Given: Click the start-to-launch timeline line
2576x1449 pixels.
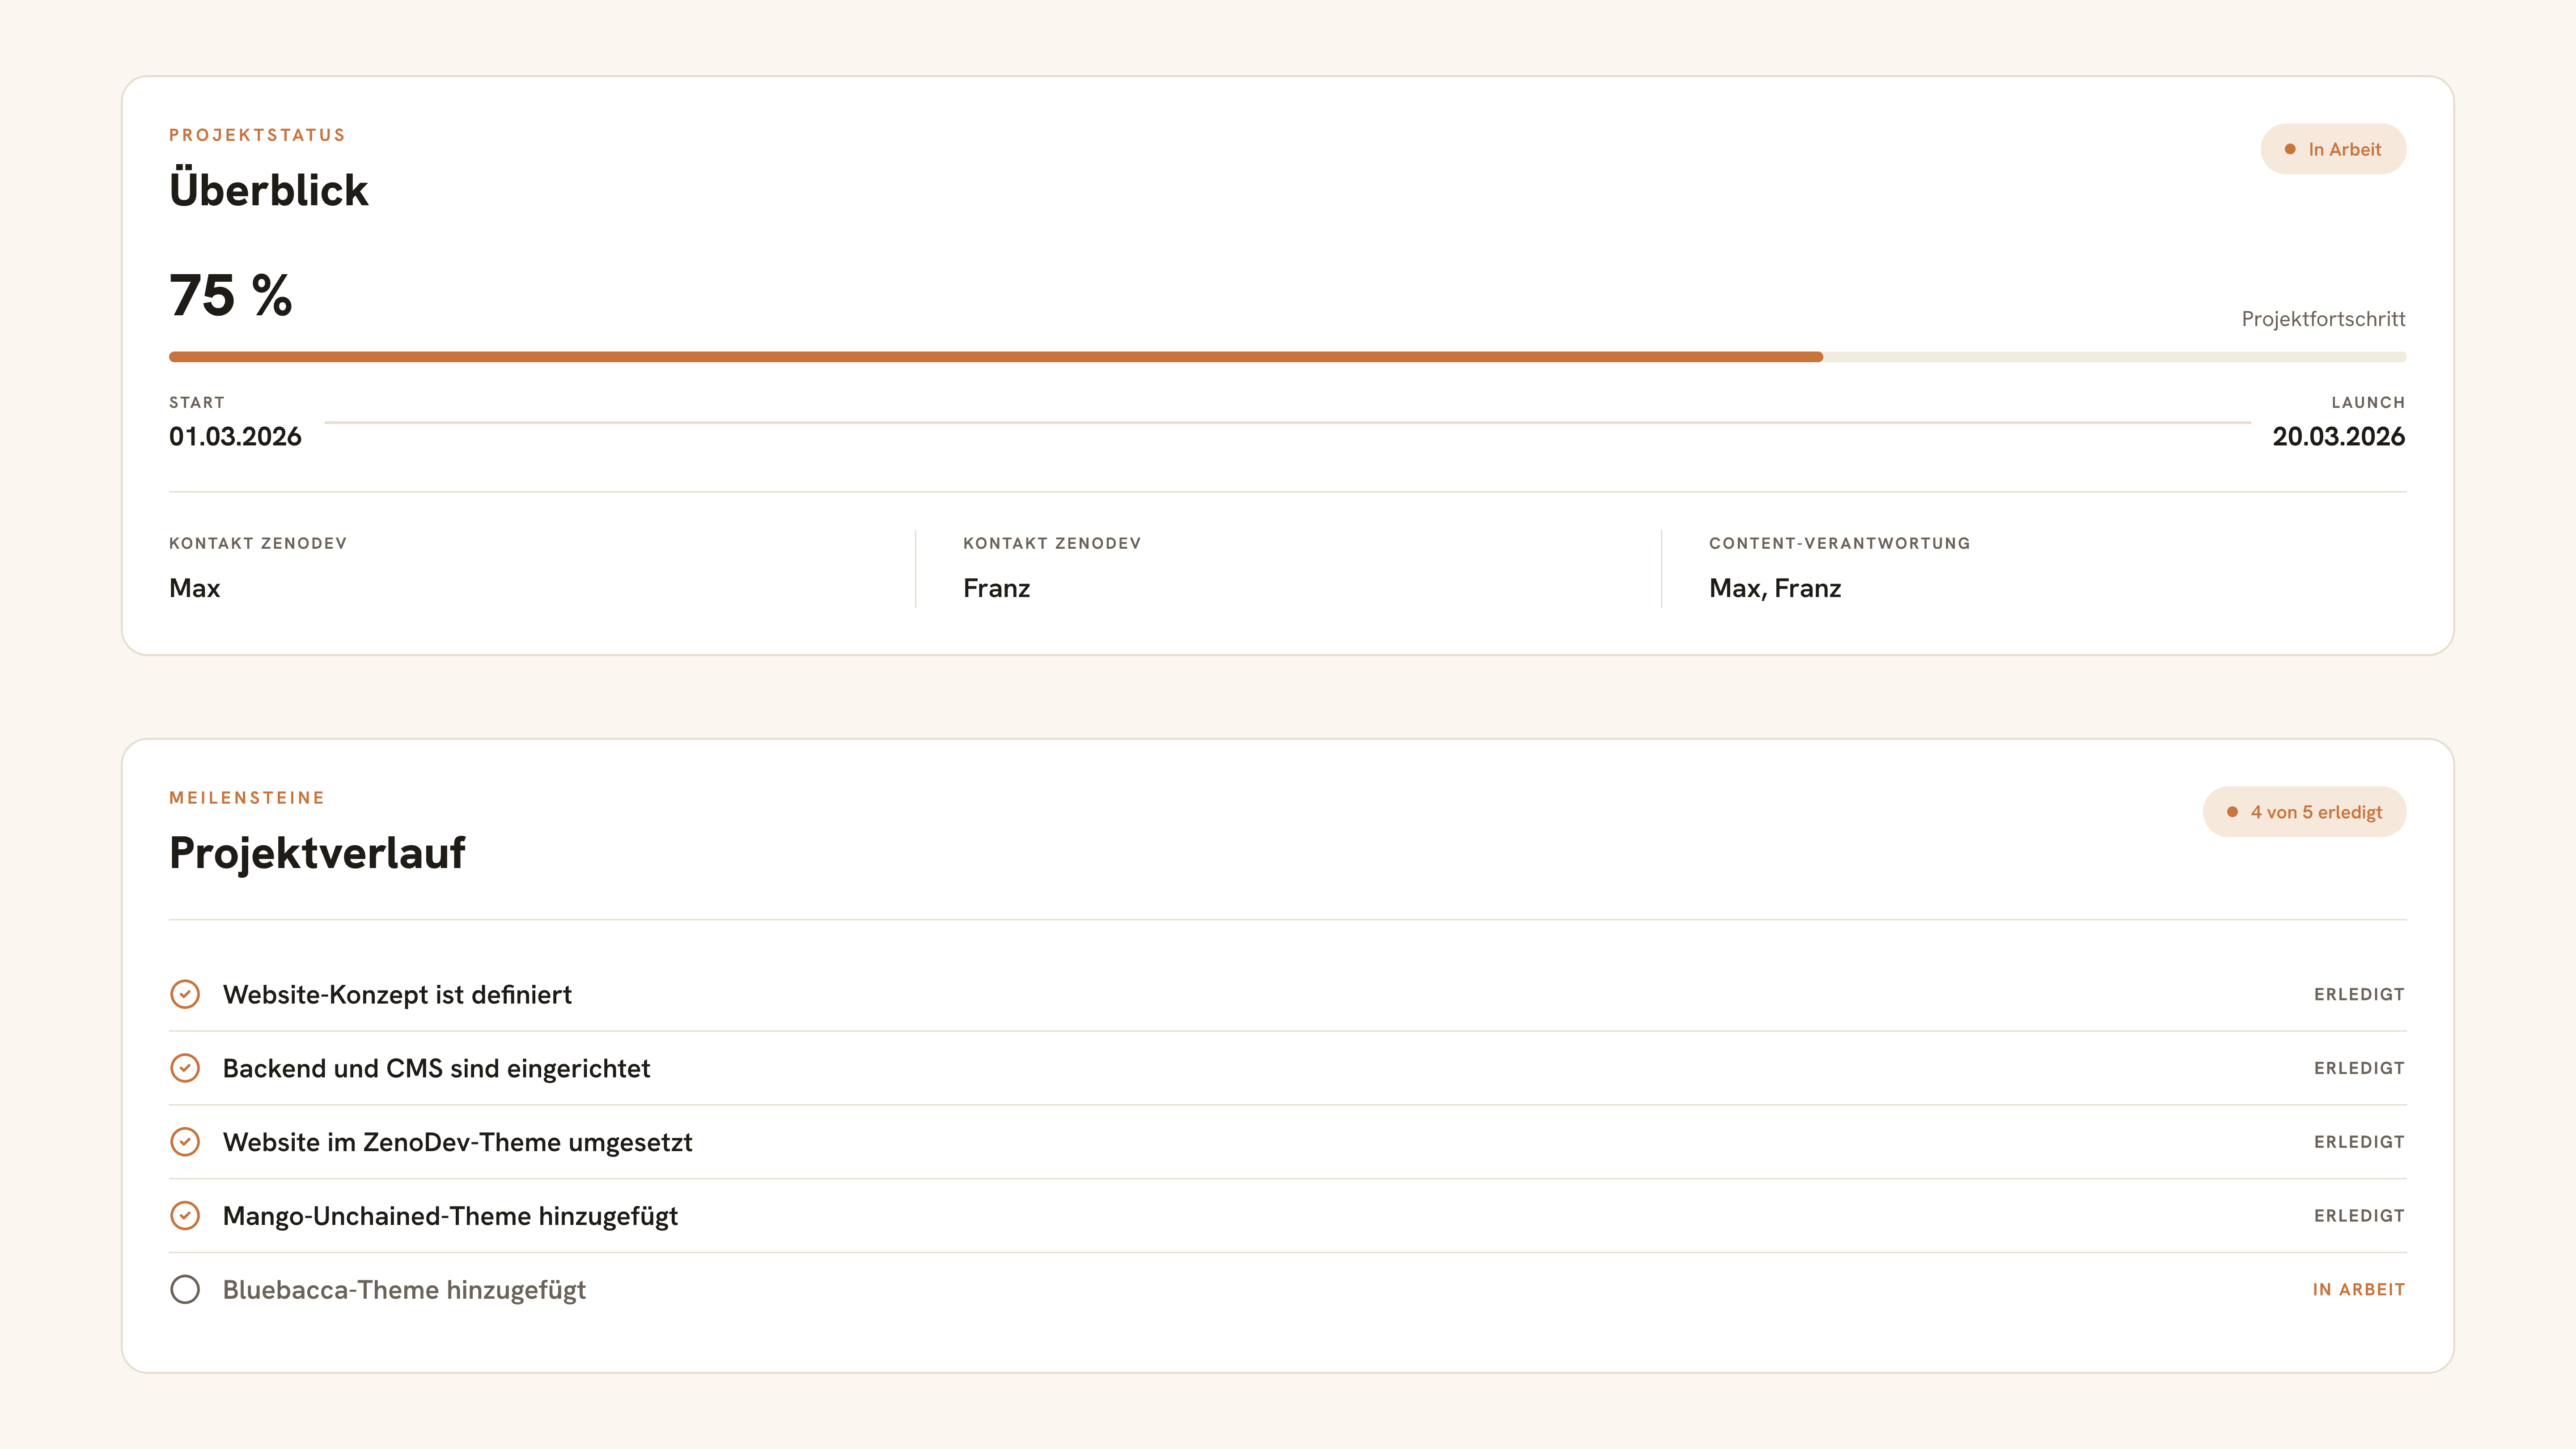Looking at the screenshot, I should (1287, 423).
